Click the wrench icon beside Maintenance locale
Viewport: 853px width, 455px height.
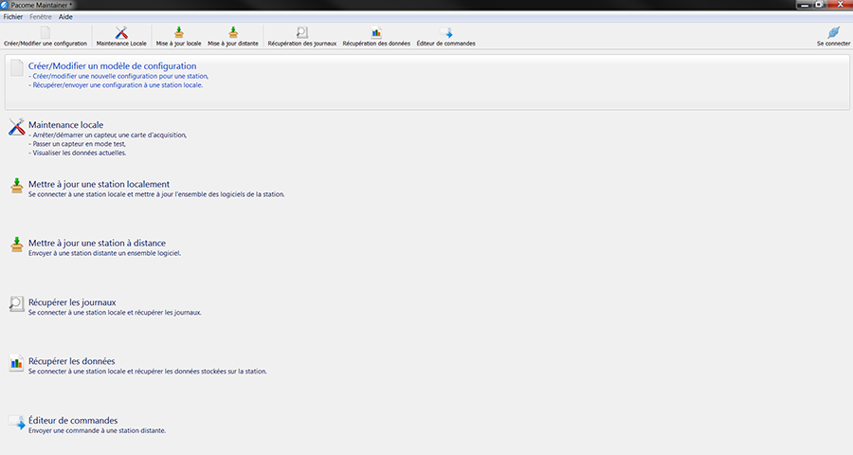[16, 127]
